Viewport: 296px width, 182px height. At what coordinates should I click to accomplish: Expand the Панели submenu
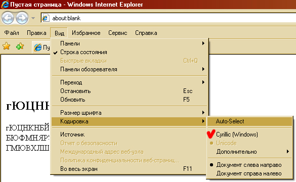pyautogui.click(x=130, y=43)
